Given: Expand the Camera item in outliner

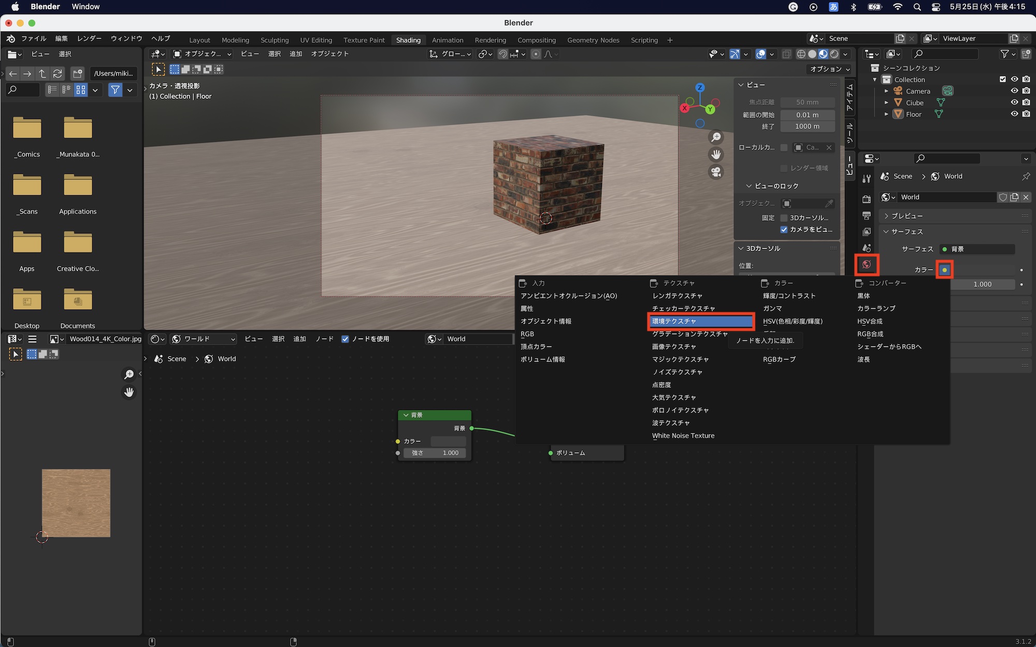Looking at the screenshot, I should point(886,91).
